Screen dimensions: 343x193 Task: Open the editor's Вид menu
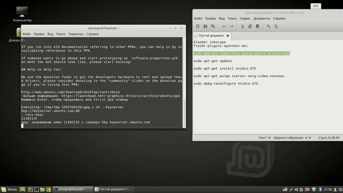[x=222, y=19]
